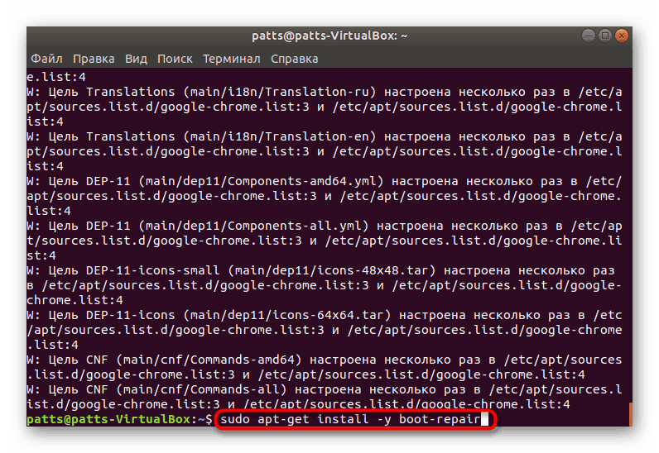Close the terminal window

click(621, 36)
